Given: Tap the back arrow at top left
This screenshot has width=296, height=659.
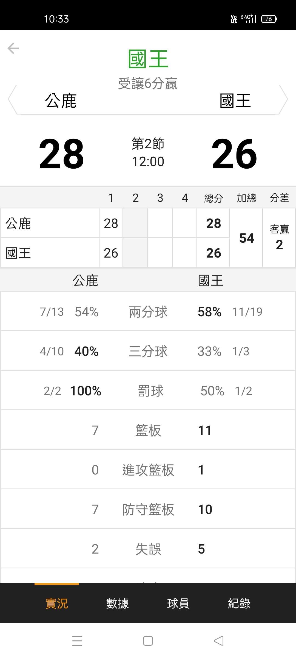Looking at the screenshot, I should (x=13, y=49).
